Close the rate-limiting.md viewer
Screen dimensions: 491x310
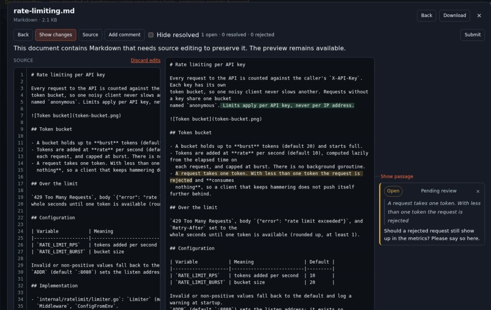(479, 15)
